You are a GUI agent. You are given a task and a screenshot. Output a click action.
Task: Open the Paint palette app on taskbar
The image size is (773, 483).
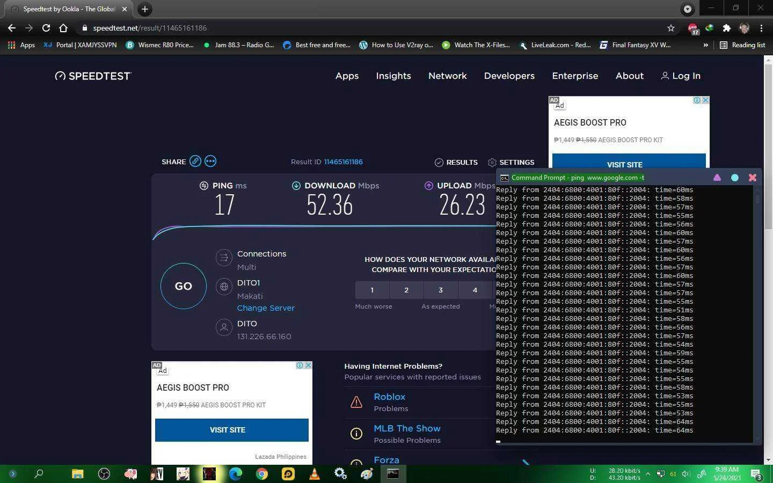(367, 474)
